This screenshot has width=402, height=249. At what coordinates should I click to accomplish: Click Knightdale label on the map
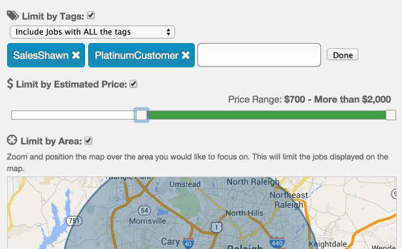tap(327, 244)
